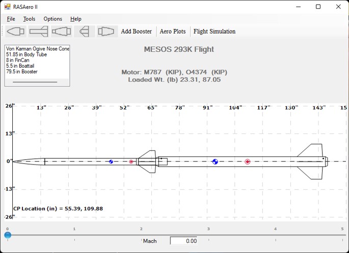Select 79.5 in Booster list item
Image resolution: width=349 pixels, height=253 pixels.
(x=22, y=72)
